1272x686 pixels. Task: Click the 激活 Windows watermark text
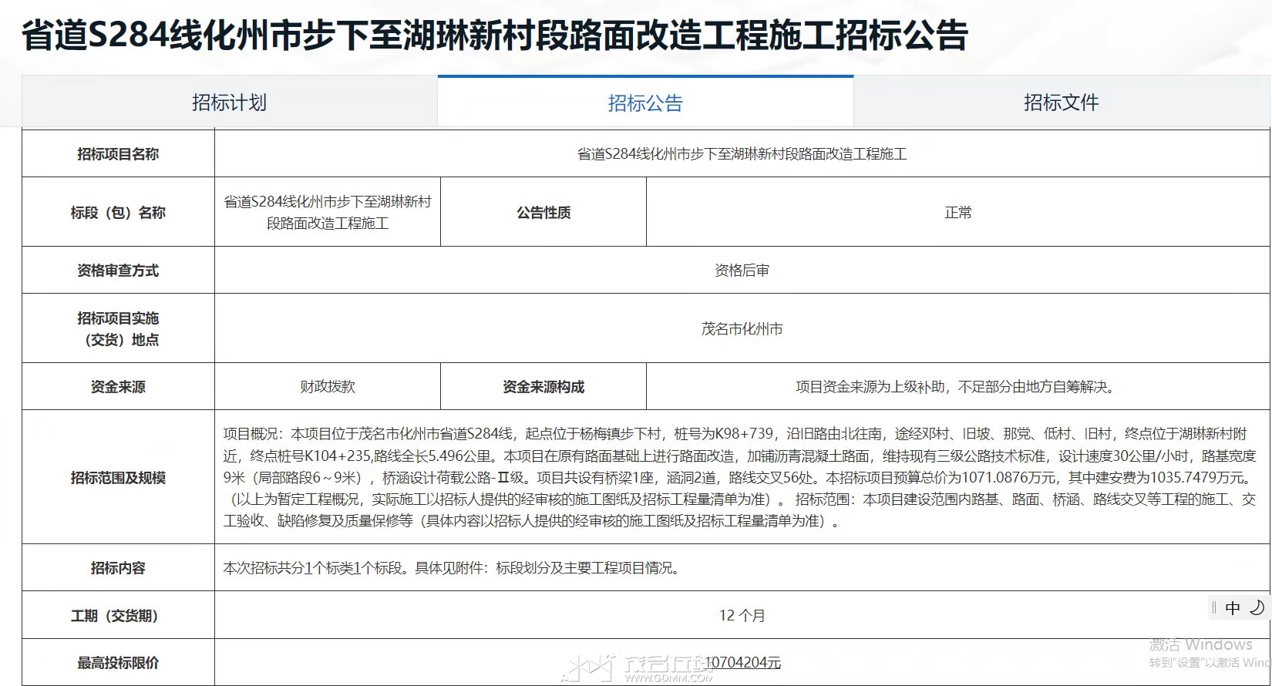pyautogui.click(x=1201, y=644)
